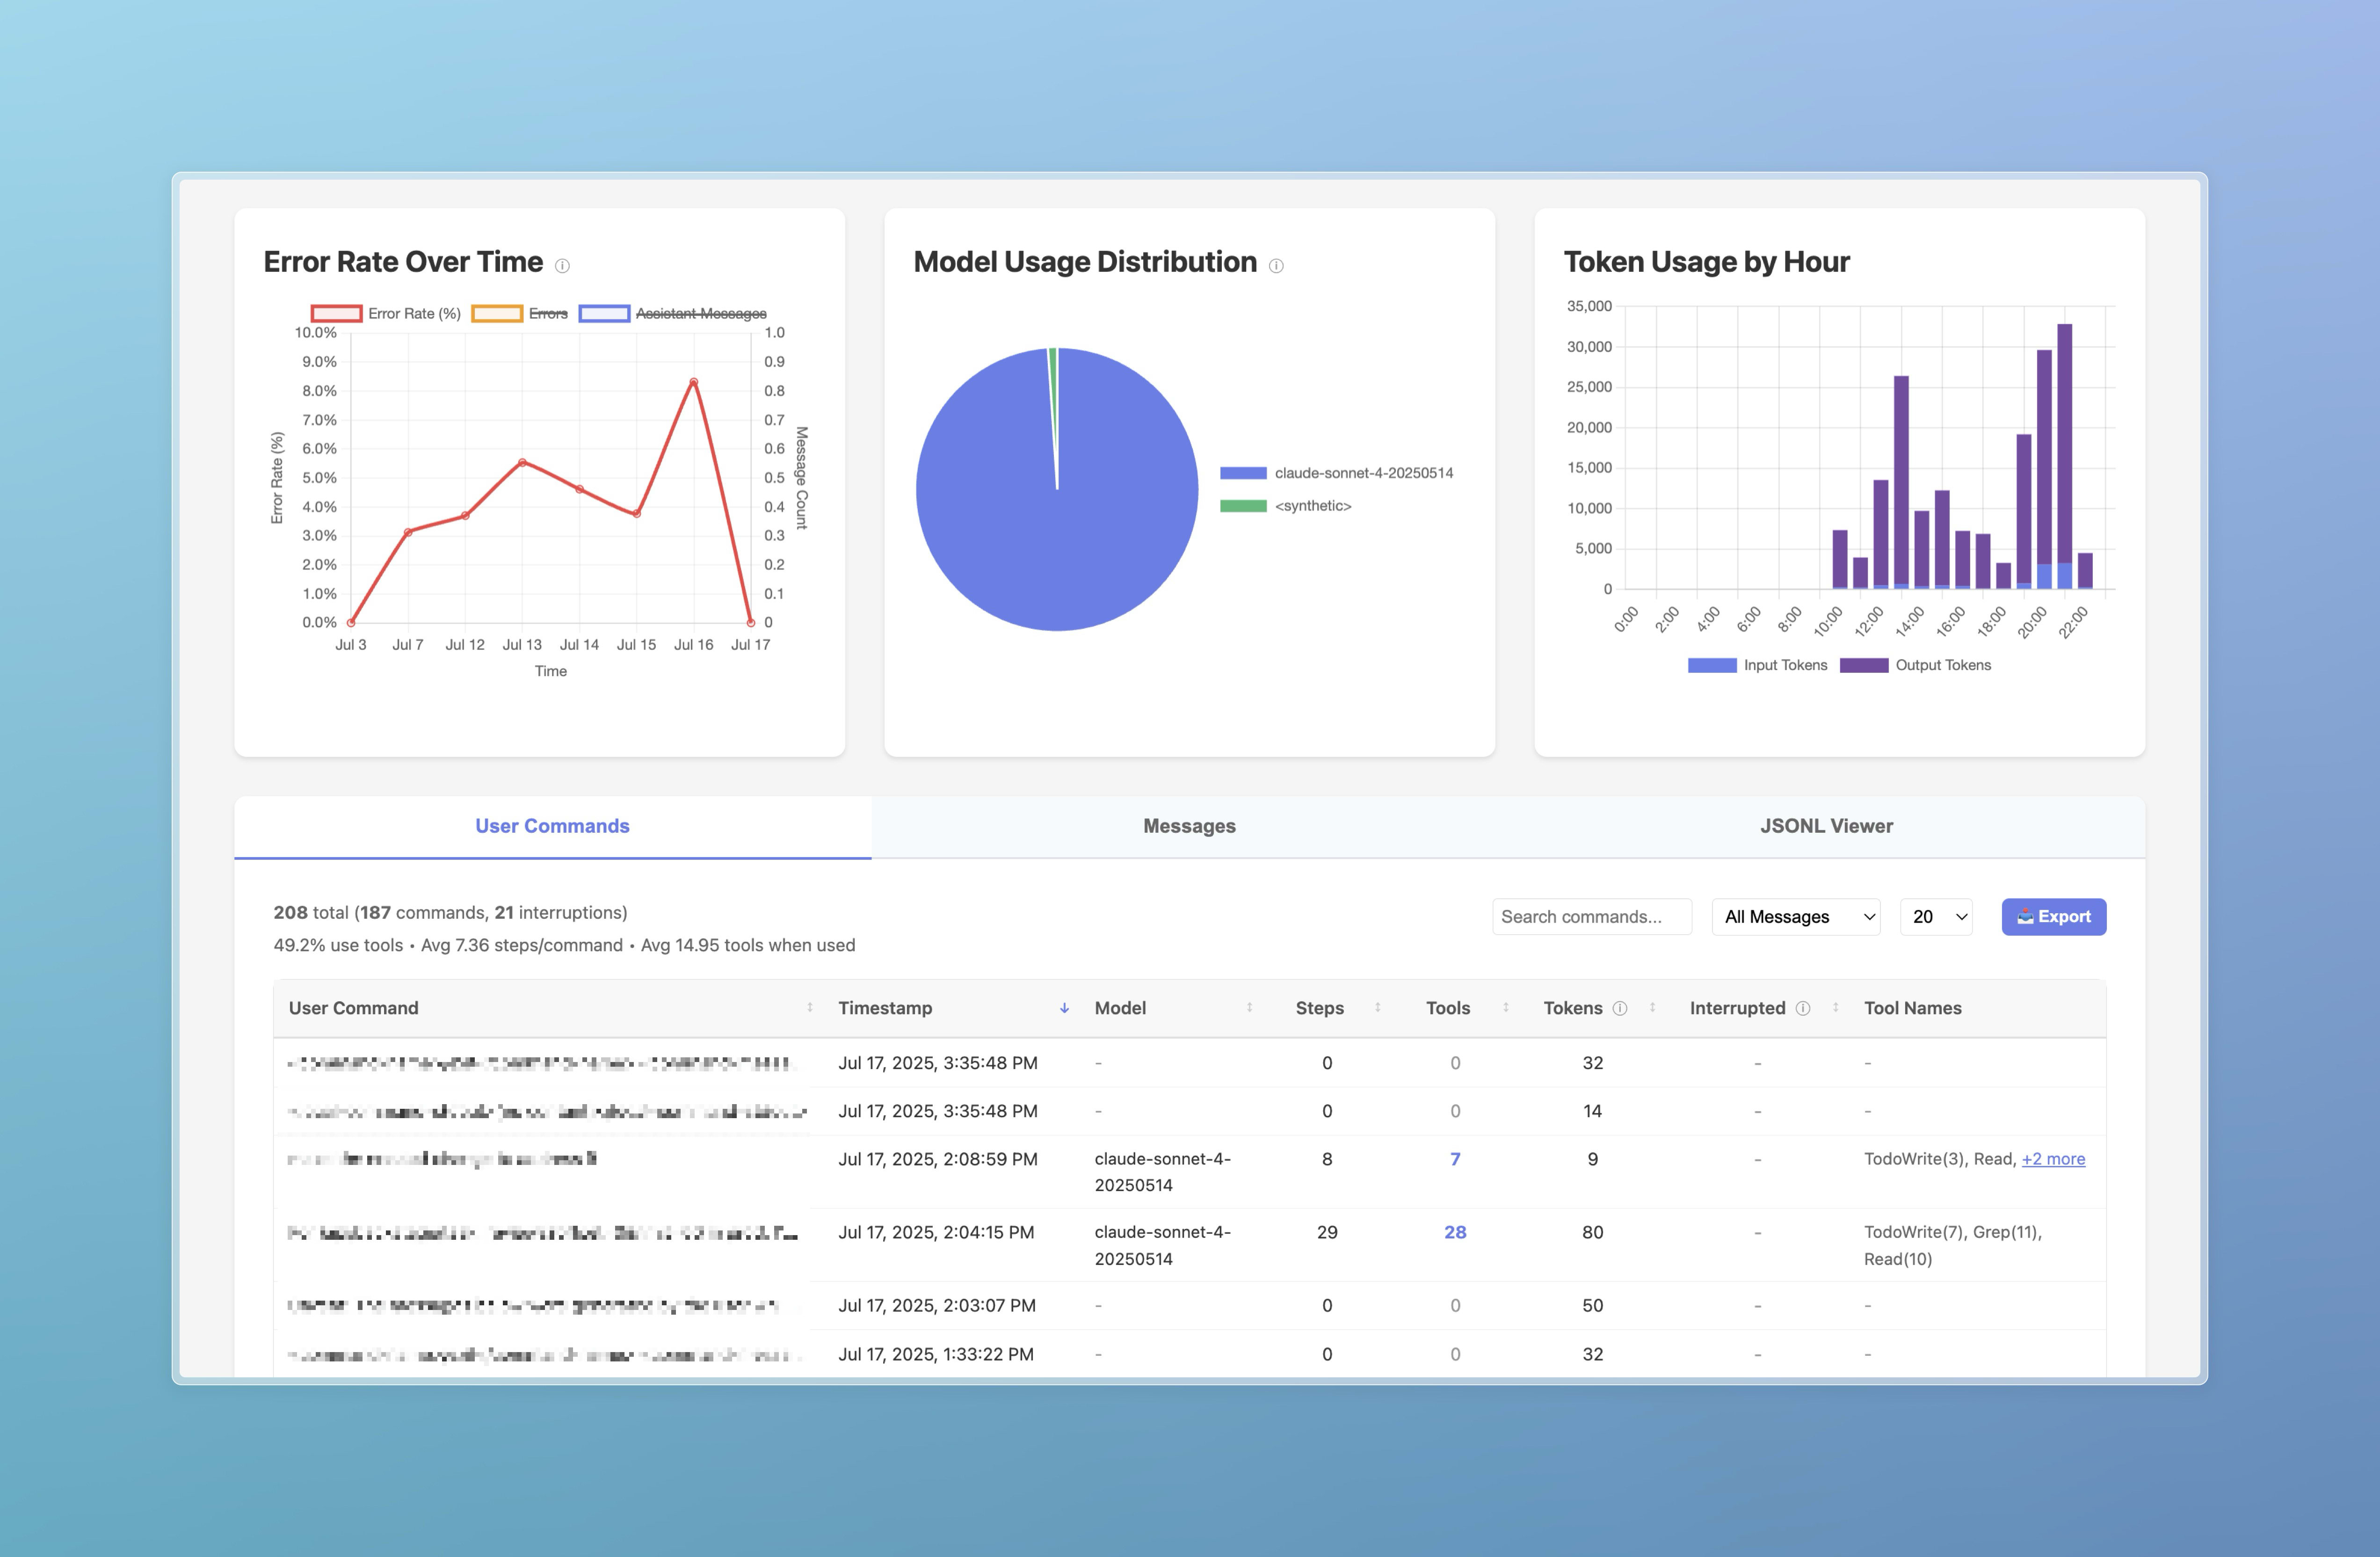Switch to the Messages tab
This screenshot has width=2380, height=1557.
(x=1189, y=826)
